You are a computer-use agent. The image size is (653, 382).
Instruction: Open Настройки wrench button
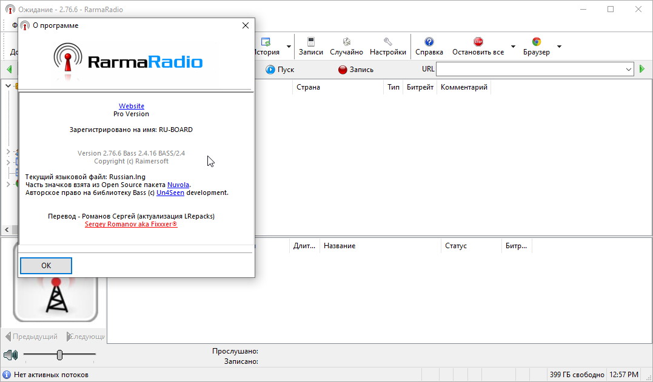387,46
